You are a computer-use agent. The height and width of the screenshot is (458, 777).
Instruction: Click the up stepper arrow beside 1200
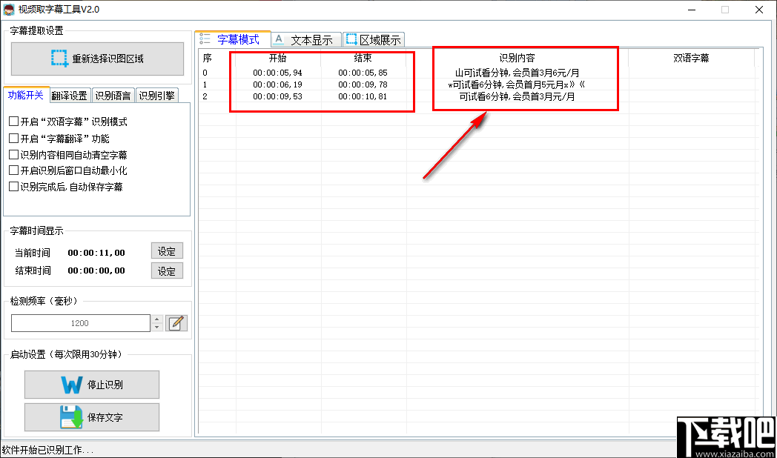157,319
